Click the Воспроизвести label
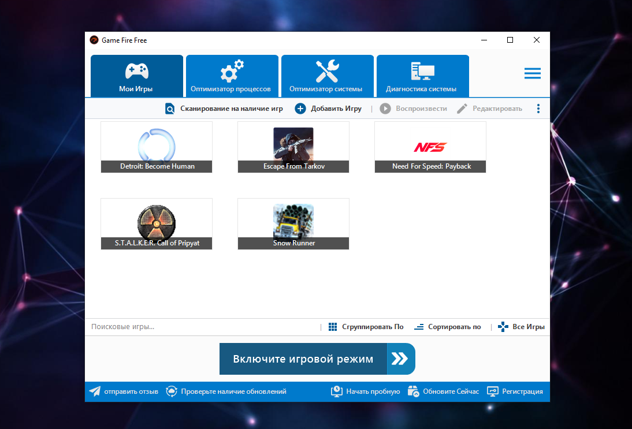The width and height of the screenshot is (632, 429). pyautogui.click(x=421, y=109)
